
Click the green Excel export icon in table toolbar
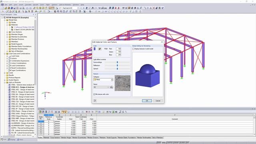pyautogui.click(x=113, y=112)
